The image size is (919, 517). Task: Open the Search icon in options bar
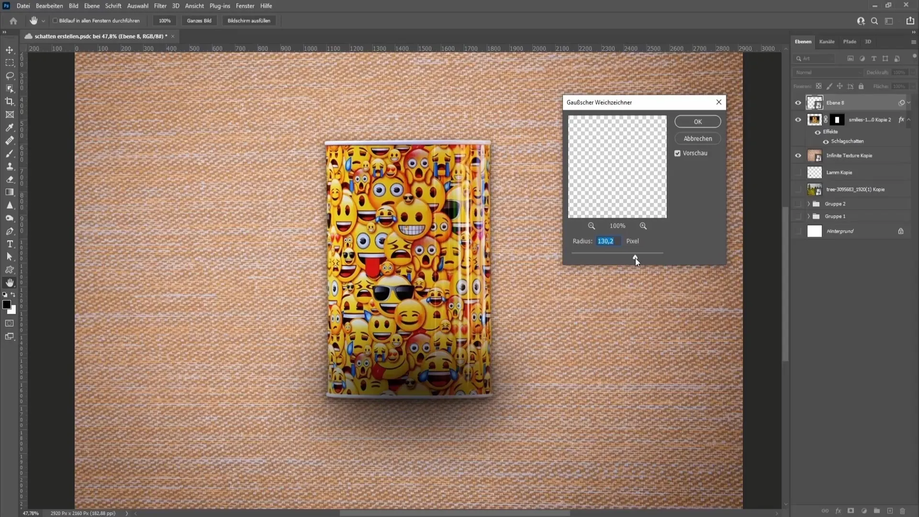pyautogui.click(x=874, y=21)
